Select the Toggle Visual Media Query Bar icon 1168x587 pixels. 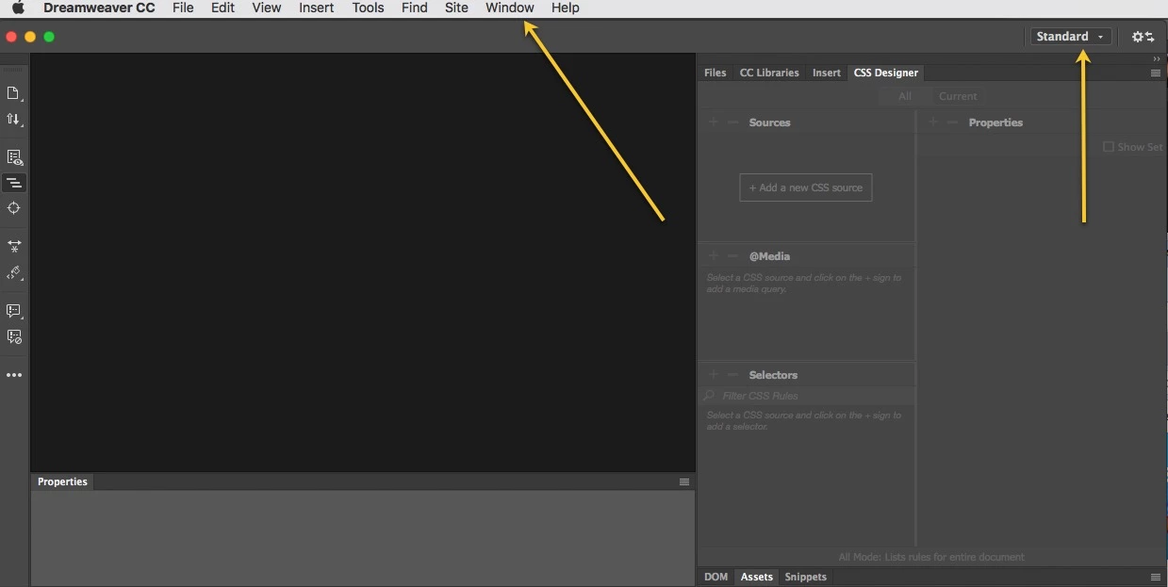click(x=14, y=183)
